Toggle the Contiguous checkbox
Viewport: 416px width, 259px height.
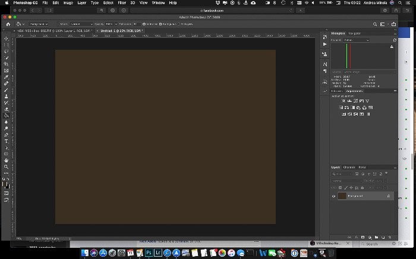coord(160,24)
